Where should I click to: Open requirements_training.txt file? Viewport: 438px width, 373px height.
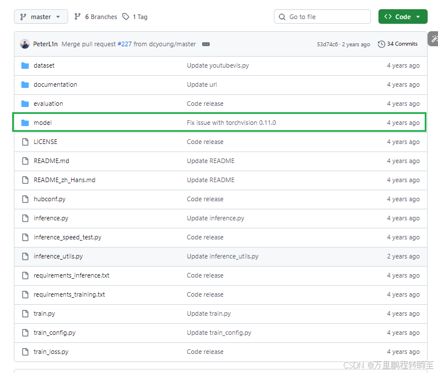(69, 294)
